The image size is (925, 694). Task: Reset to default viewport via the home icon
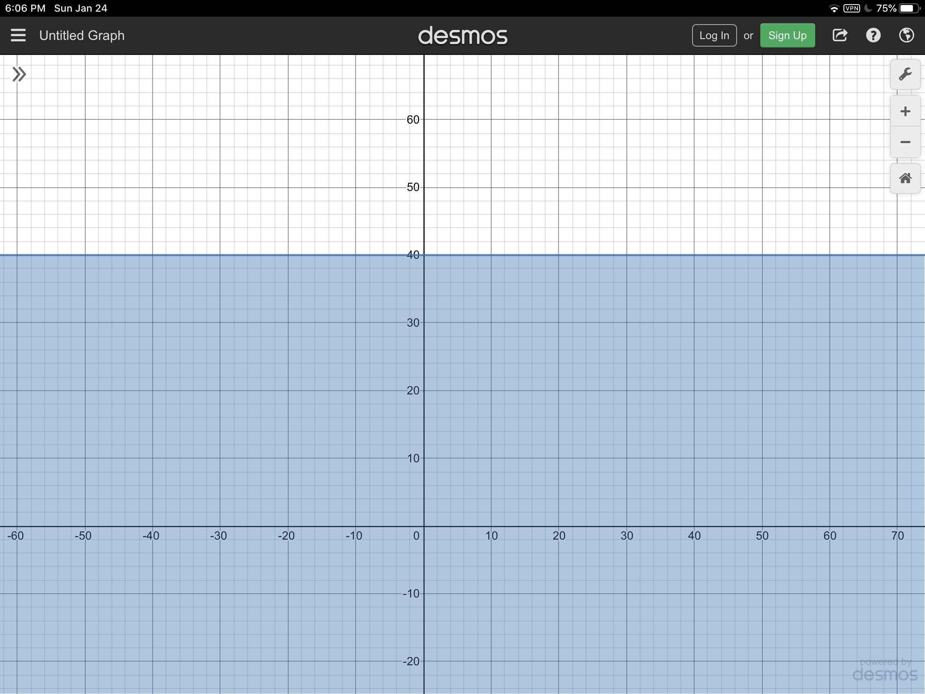pyautogui.click(x=905, y=178)
